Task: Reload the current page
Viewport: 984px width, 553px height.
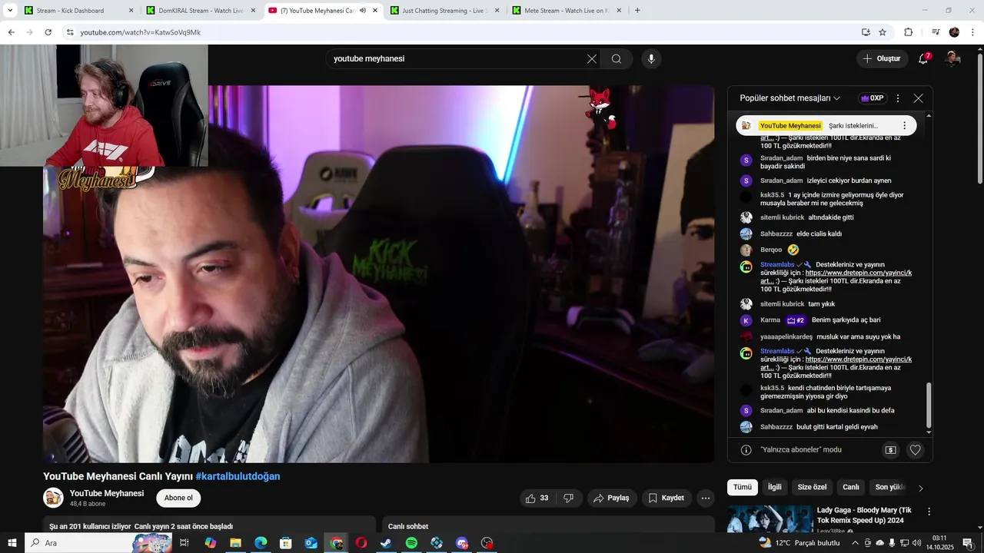Action: pos(48,32)
